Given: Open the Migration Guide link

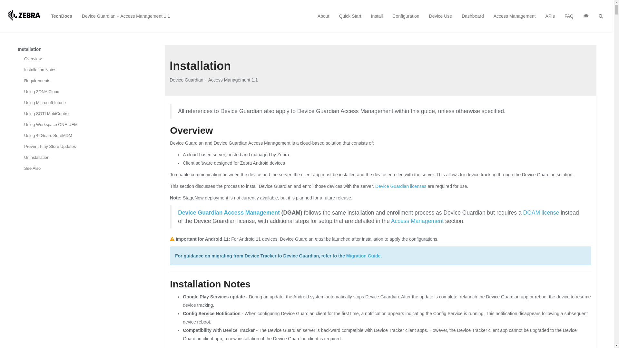Looking at the screenshot, I should pyautogui.click(x=363, y=256).
